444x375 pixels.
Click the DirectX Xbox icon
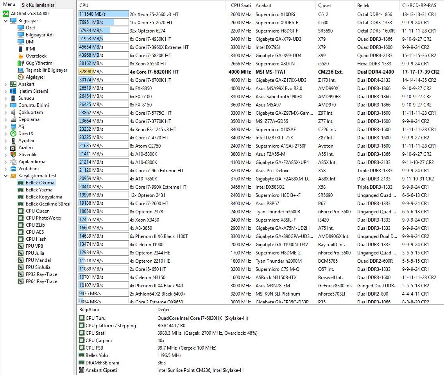point(13,133)
